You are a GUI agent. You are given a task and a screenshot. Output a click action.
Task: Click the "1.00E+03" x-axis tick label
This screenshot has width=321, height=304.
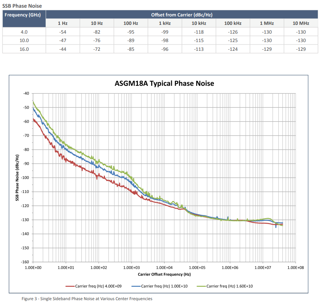click(132, 268)
